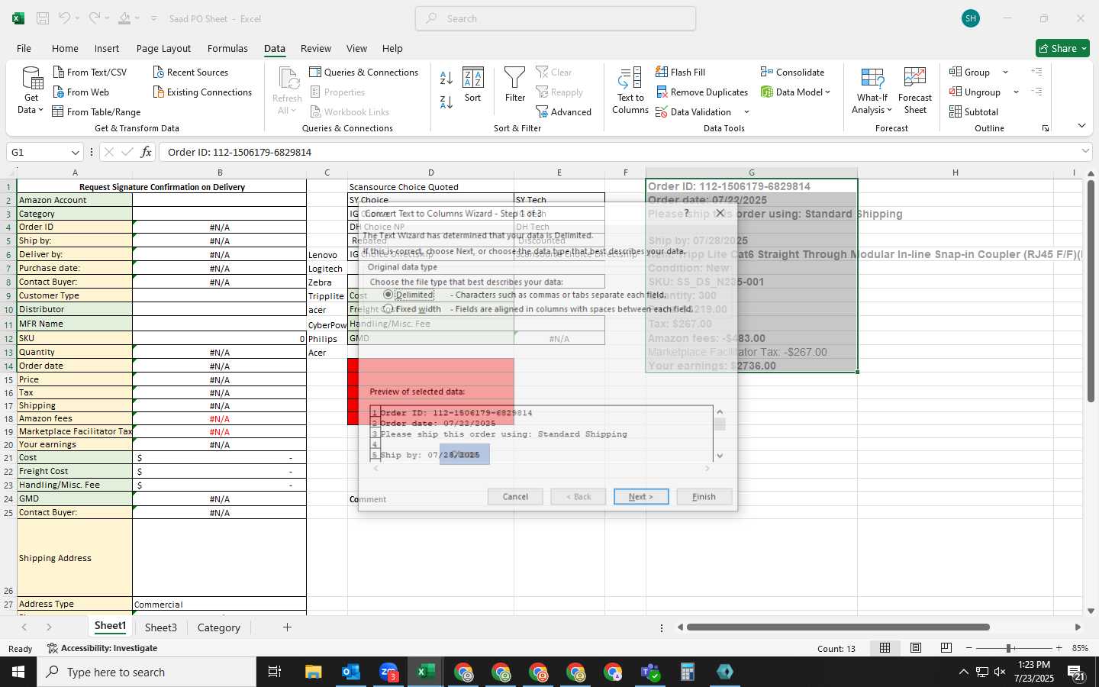
Task: Open the Get Data menu
Action: [31, 91]
